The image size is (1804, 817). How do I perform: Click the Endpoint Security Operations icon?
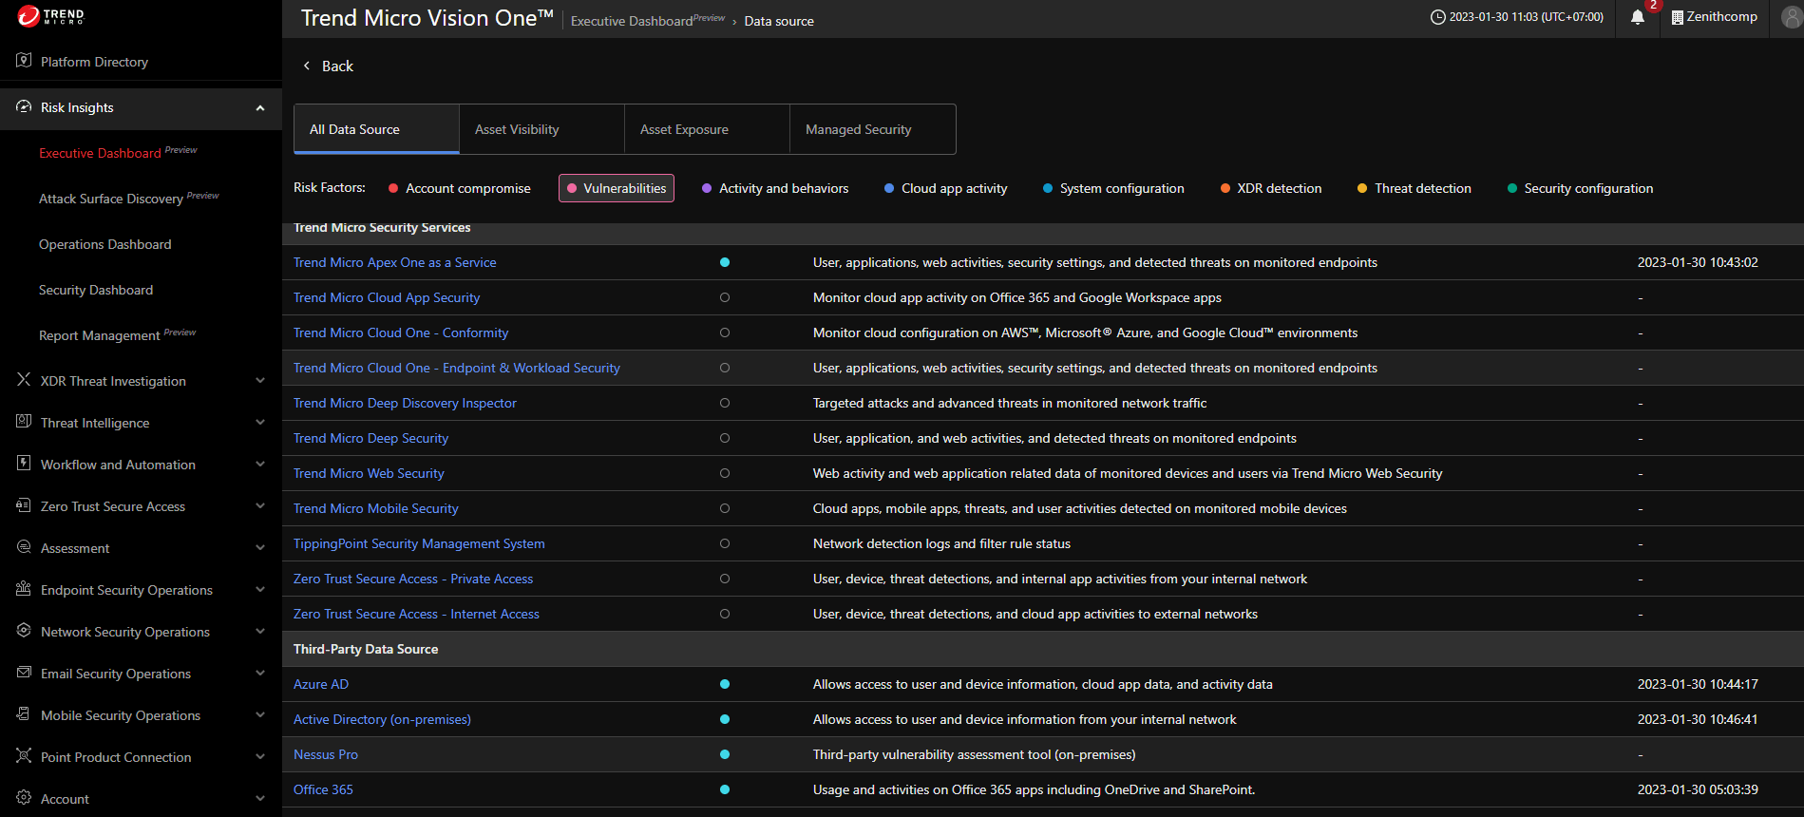[24, 589]
